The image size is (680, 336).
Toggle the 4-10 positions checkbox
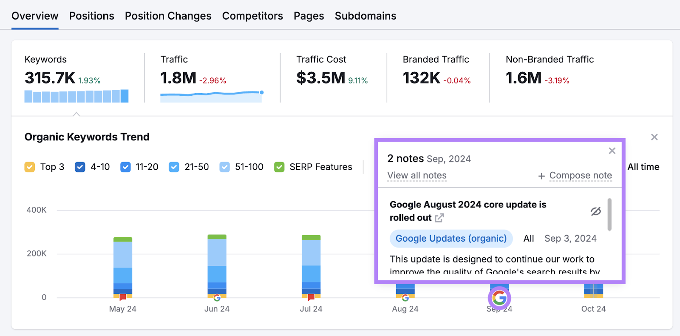tap(80, 167)
